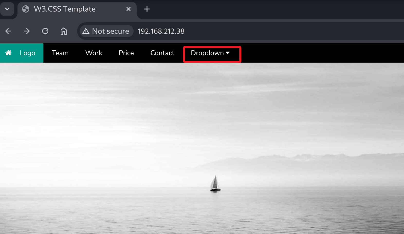Click the globe favicon on the tab
Viewport: 404px width, 234px height.
26,9
